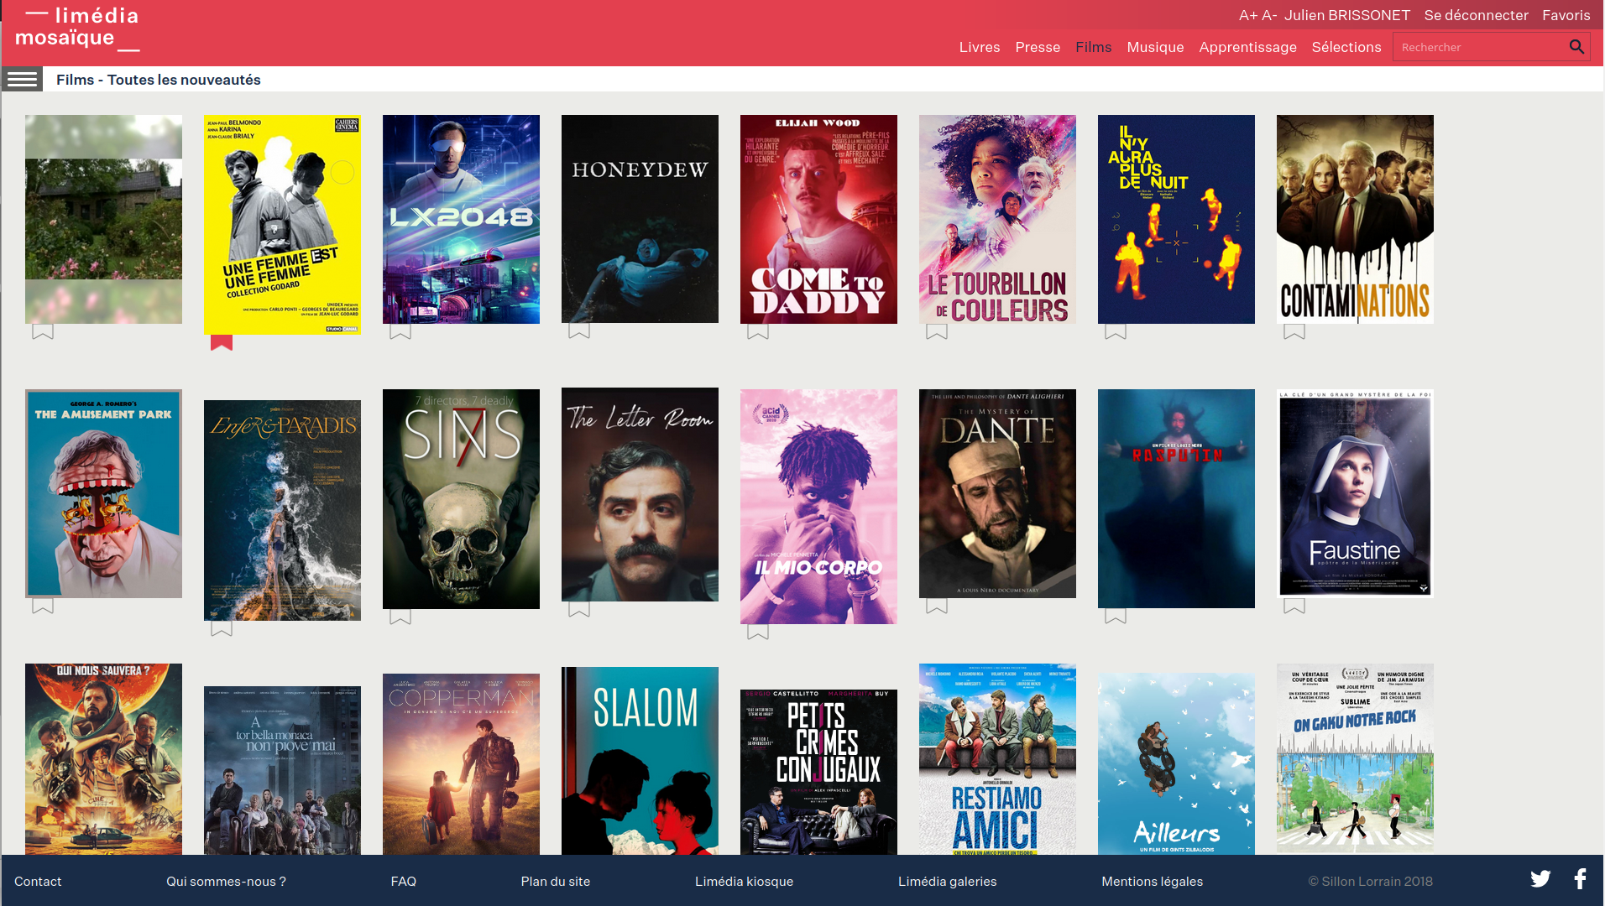Open the Facebook page icon
This screenshot has height=906, width=1605.
1580,879
